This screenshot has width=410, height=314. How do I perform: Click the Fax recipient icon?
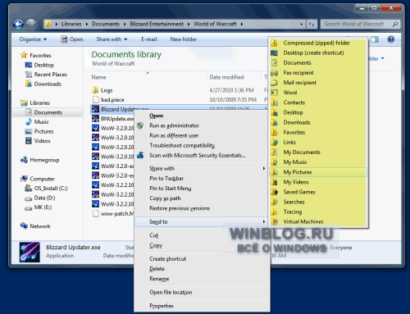point(274,73)
